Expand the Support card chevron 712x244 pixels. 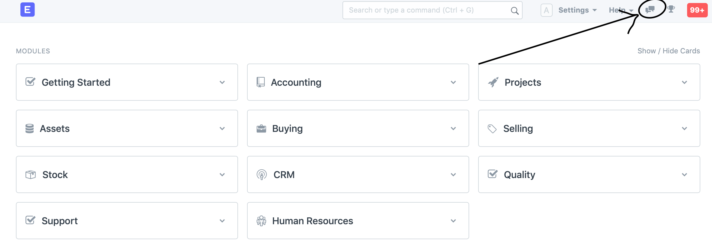(x=222, y=221)
